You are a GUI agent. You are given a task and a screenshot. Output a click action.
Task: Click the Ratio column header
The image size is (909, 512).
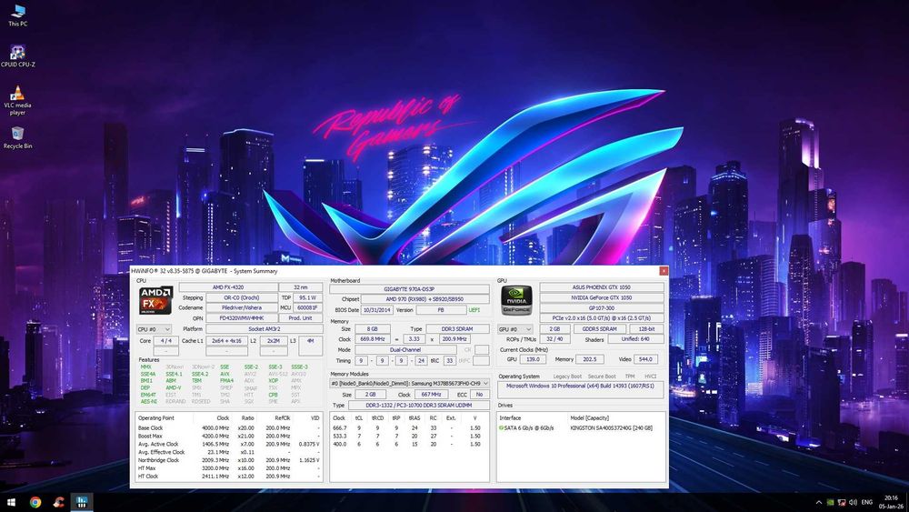point(247,418)
